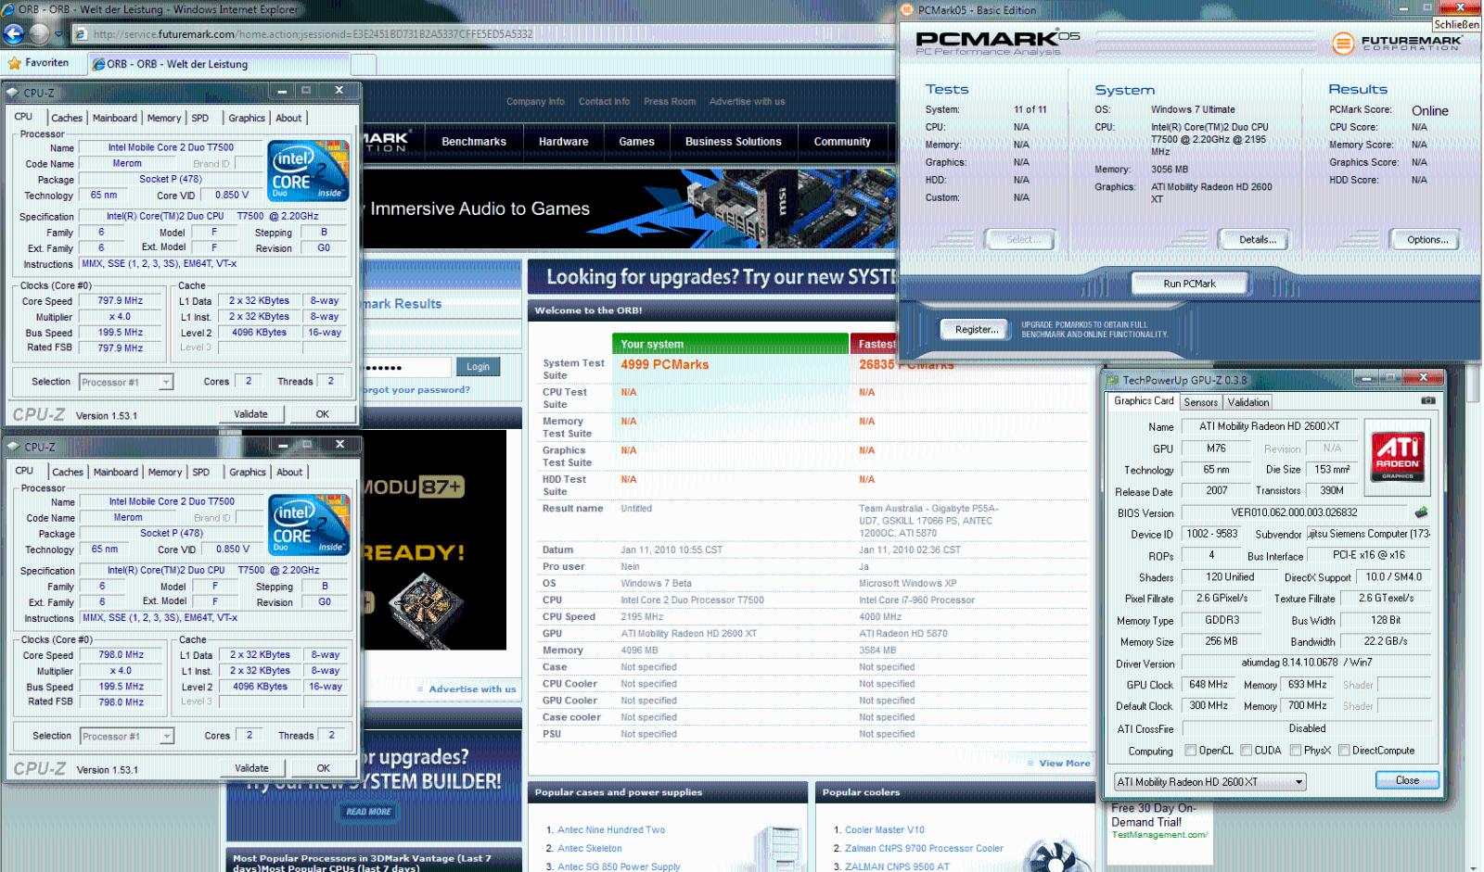The image size is (1484, 872).
Task: Click Internet Explorer forward arrow button
Action: tap(39, 34)
